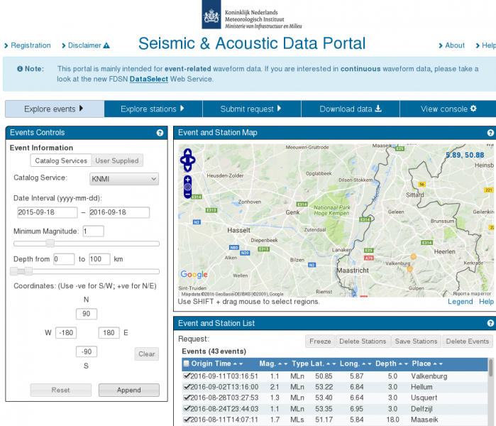The image size is (496, 426).
Task: Pan the map upward
Action: click(187, 152)
